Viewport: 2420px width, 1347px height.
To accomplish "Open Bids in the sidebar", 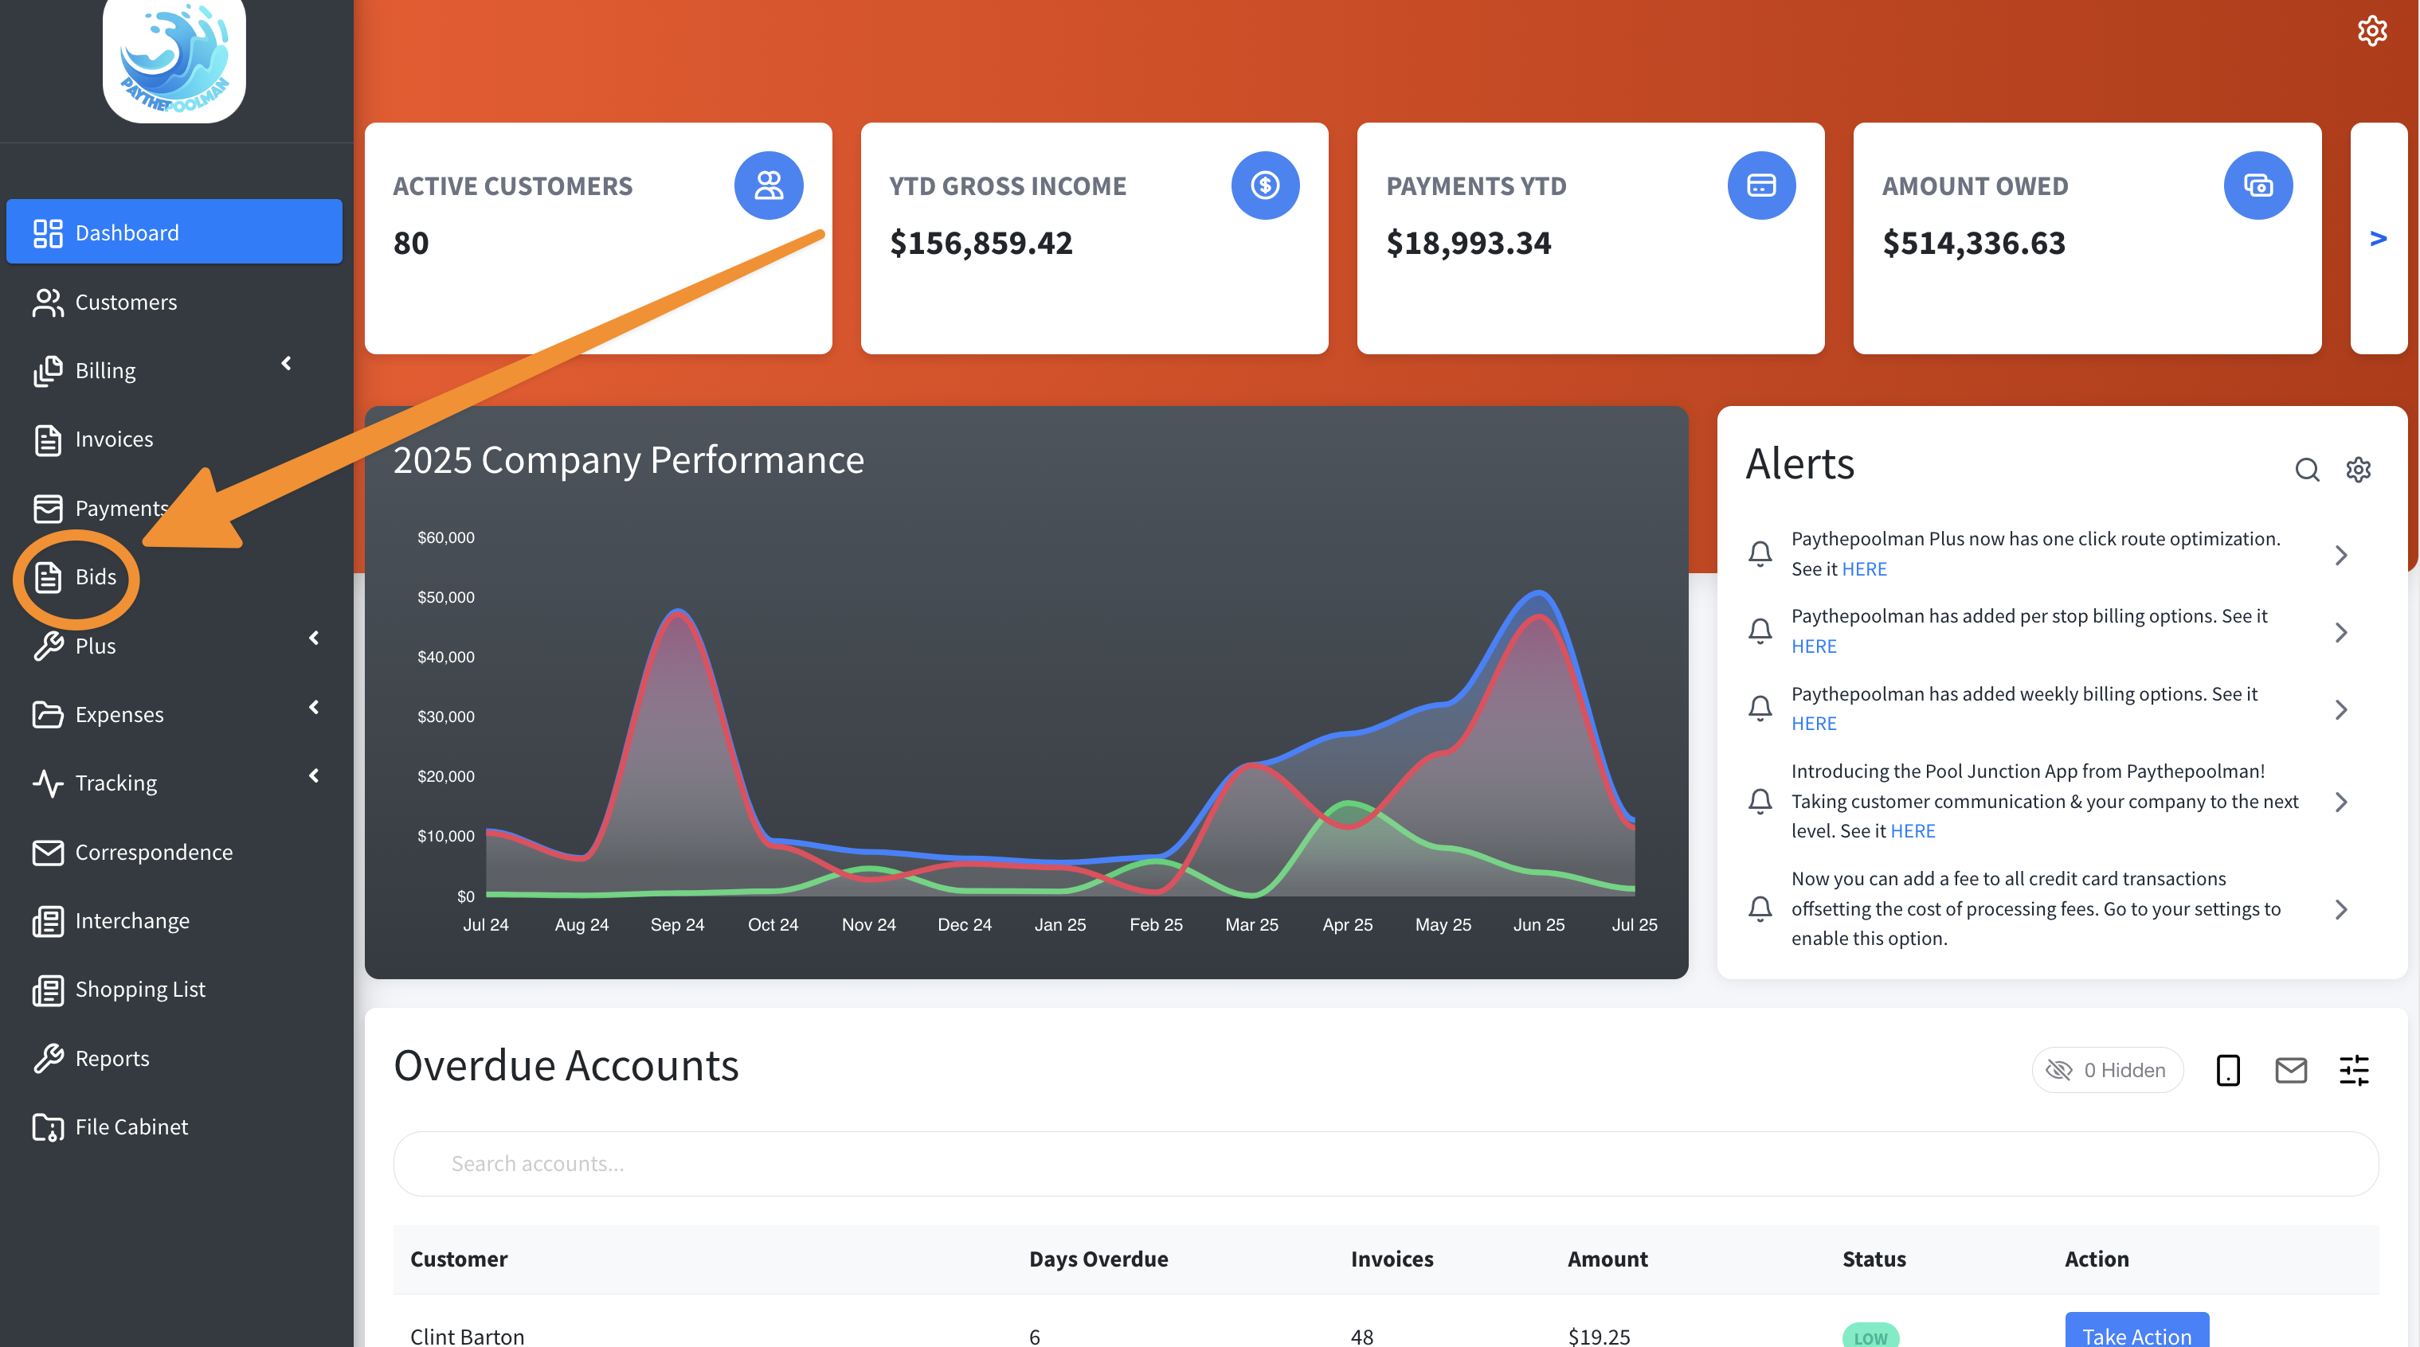I will click(x=95, y=577).
